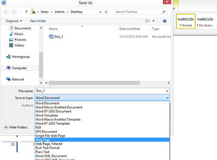Change the view layout icon

(148, 21)
